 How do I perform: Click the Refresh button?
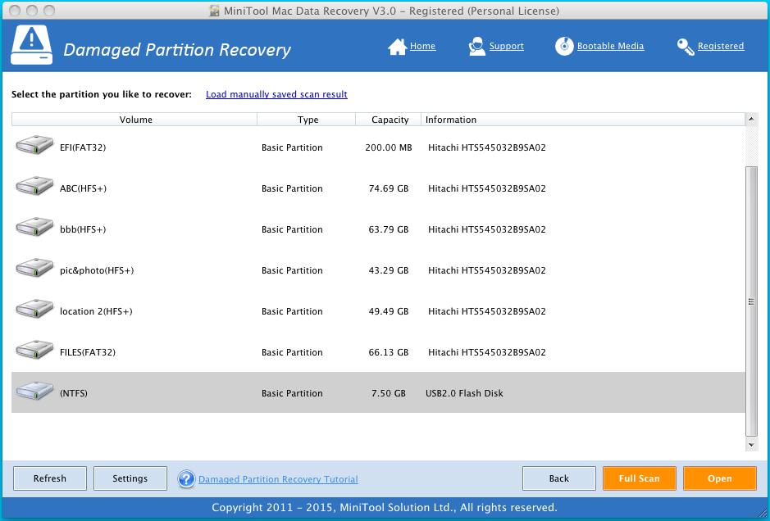coord(49,478)
